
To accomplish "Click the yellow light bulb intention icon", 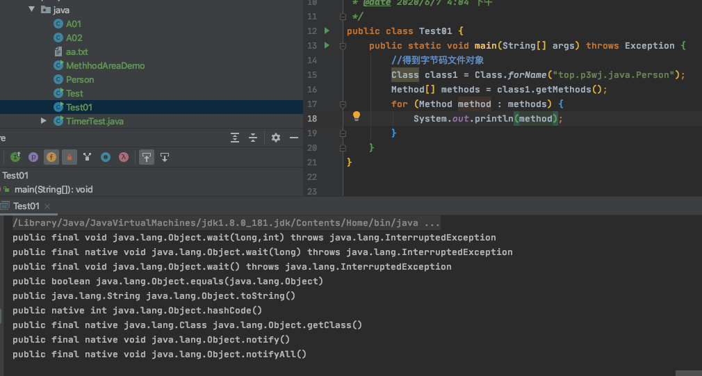I will [x=357, y=116].
